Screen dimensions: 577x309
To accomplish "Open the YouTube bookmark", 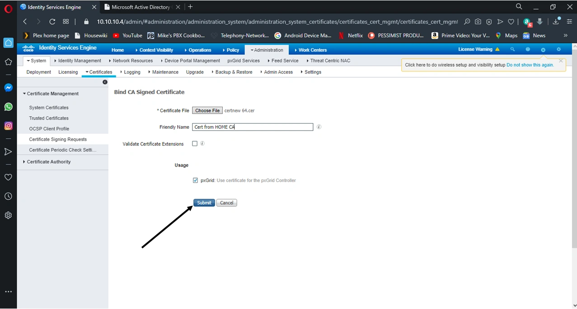I will pyautogui.click(x=127, y=35).
